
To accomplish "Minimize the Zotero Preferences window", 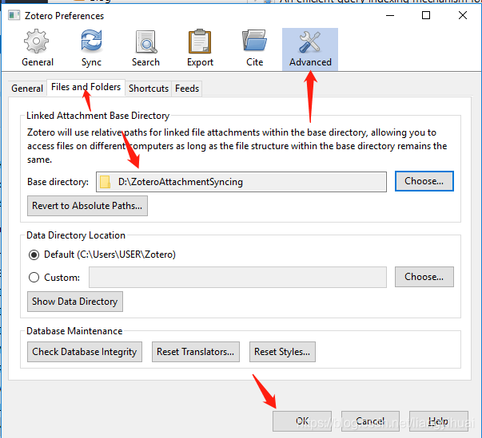I will (390, 15).
